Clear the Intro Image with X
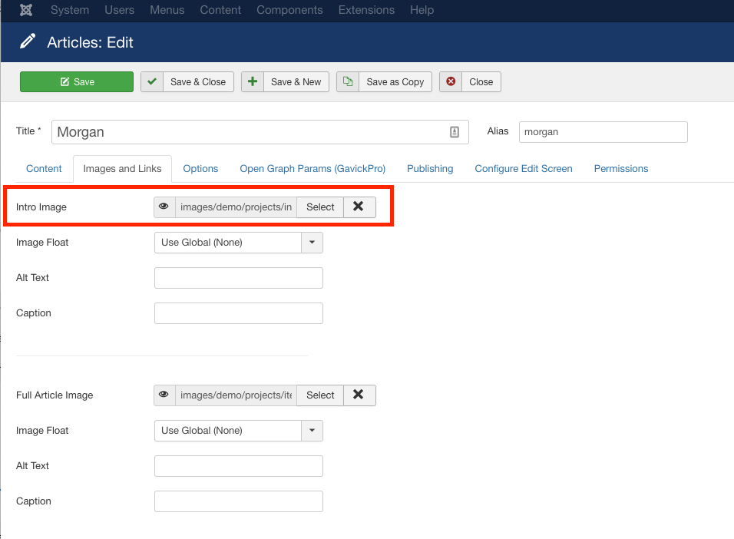Image resolution: width=734 pixels, height=539 pixels. pos(359,207)
